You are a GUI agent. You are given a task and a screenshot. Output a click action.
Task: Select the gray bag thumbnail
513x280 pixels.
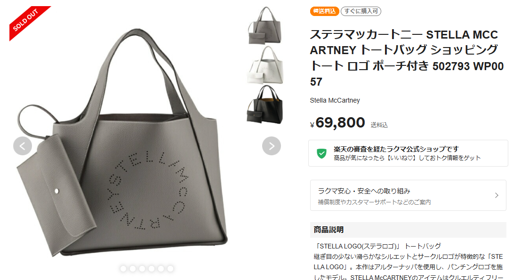(265, 25)
